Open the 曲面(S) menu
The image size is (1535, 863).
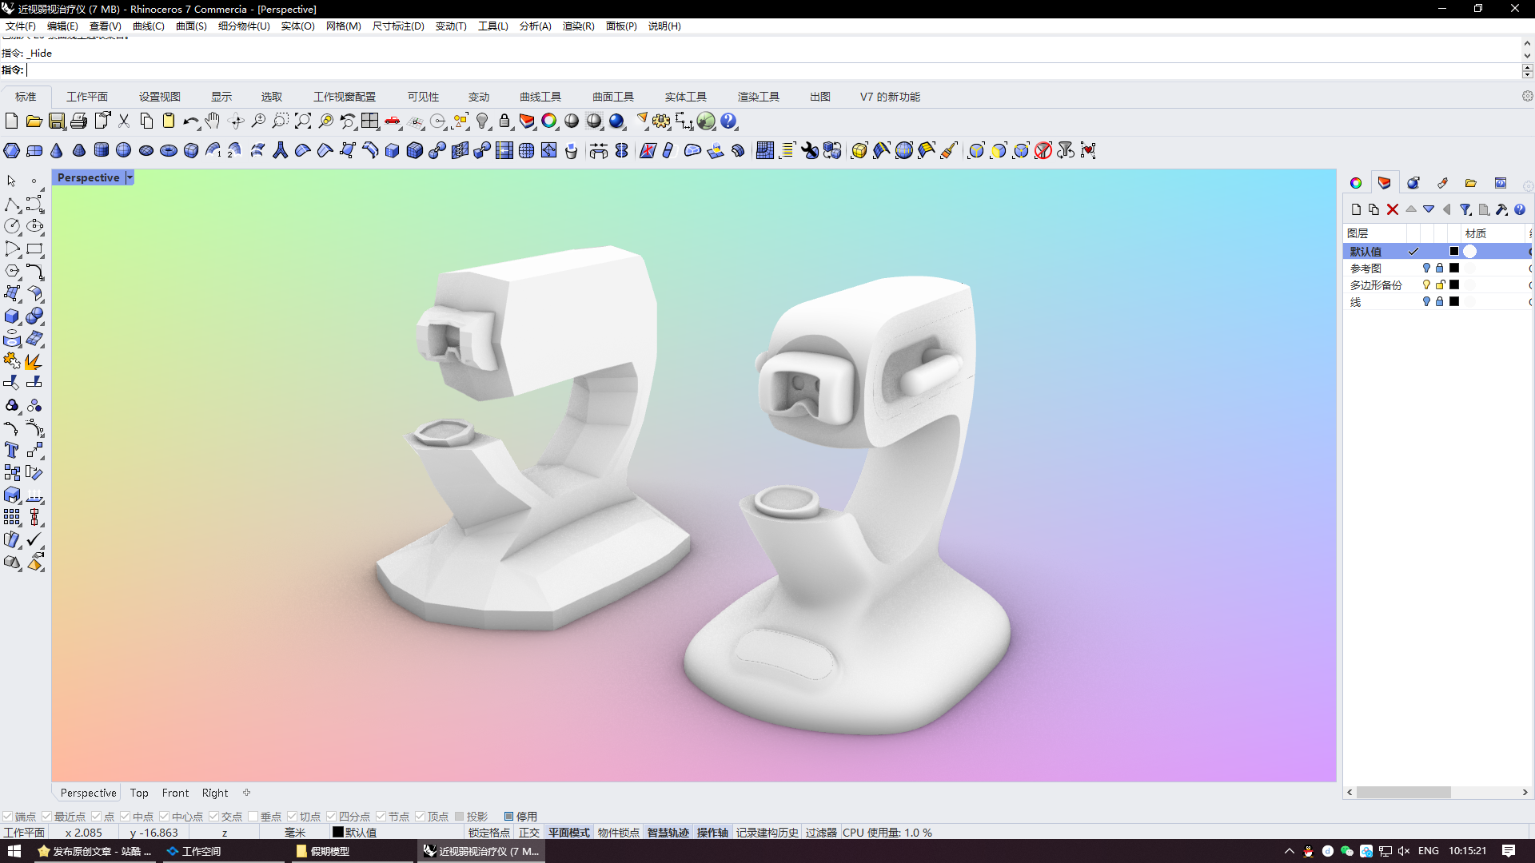pyautogui.click(x=191, y=26)
